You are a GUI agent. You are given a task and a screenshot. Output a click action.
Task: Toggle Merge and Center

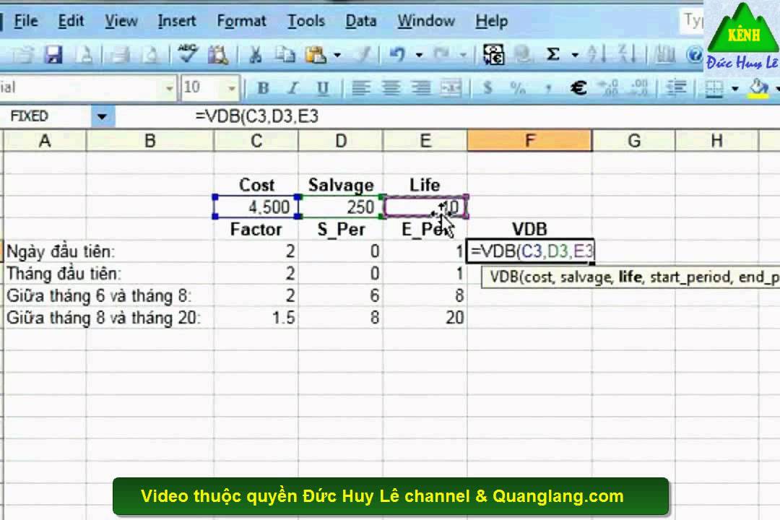click(x=451, y=88)
